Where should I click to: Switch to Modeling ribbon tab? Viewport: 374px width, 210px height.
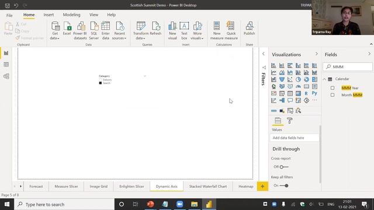coord(71,15)
